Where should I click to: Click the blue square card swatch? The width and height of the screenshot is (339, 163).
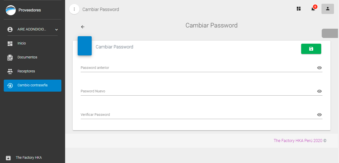pos(85,46)
